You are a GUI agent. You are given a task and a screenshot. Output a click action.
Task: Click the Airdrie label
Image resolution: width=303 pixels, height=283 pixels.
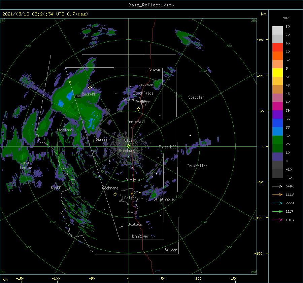point(133,180)
